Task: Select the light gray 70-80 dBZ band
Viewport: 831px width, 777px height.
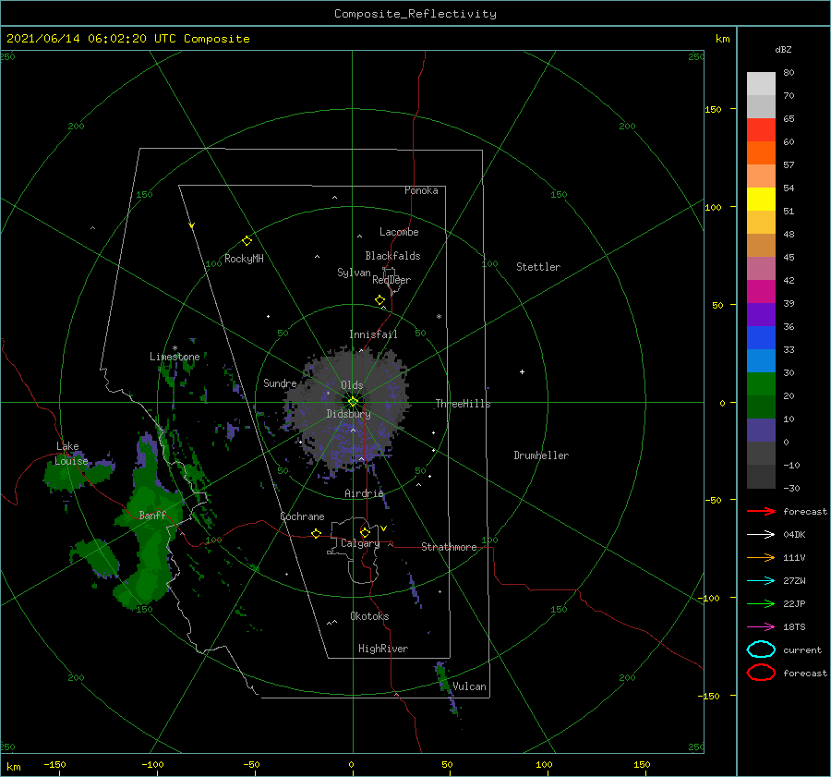Action: pos(761,84)
